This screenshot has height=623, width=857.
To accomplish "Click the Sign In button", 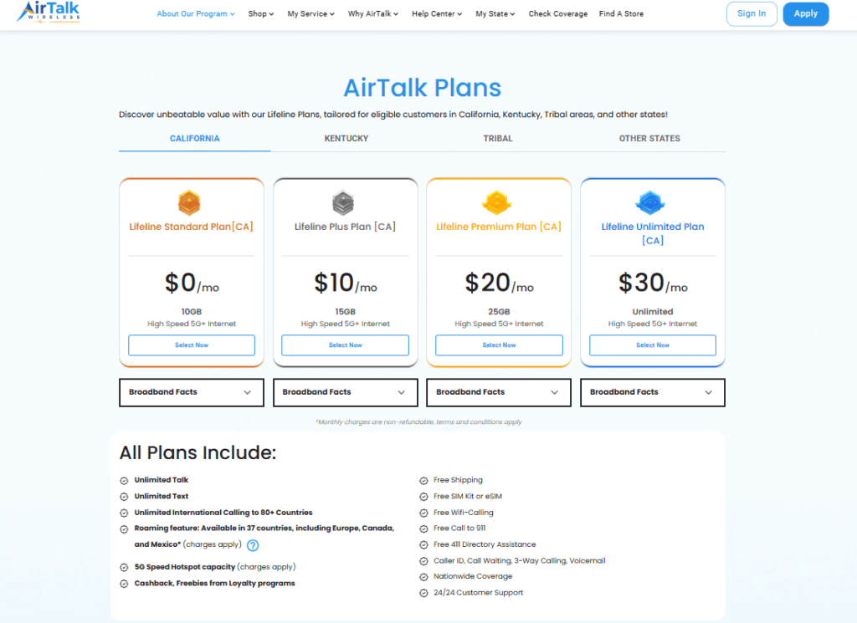I will click(751, 14).
